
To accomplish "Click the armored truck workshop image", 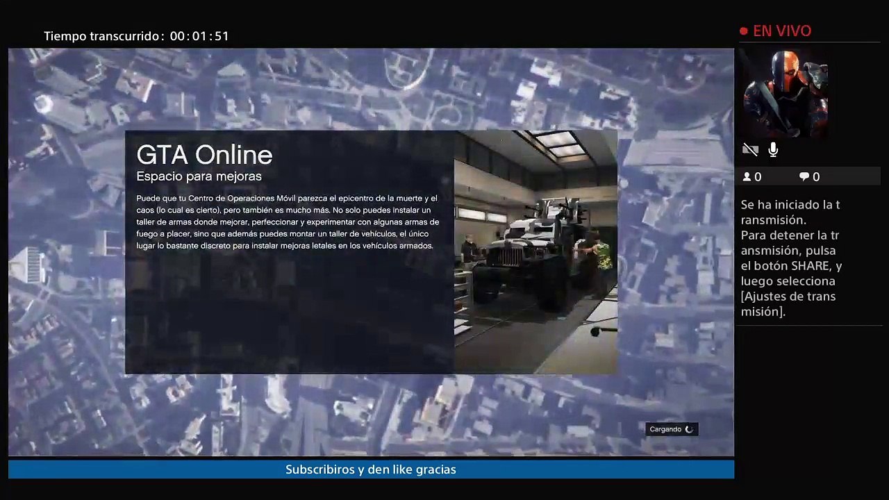I will tap(535, 252).
